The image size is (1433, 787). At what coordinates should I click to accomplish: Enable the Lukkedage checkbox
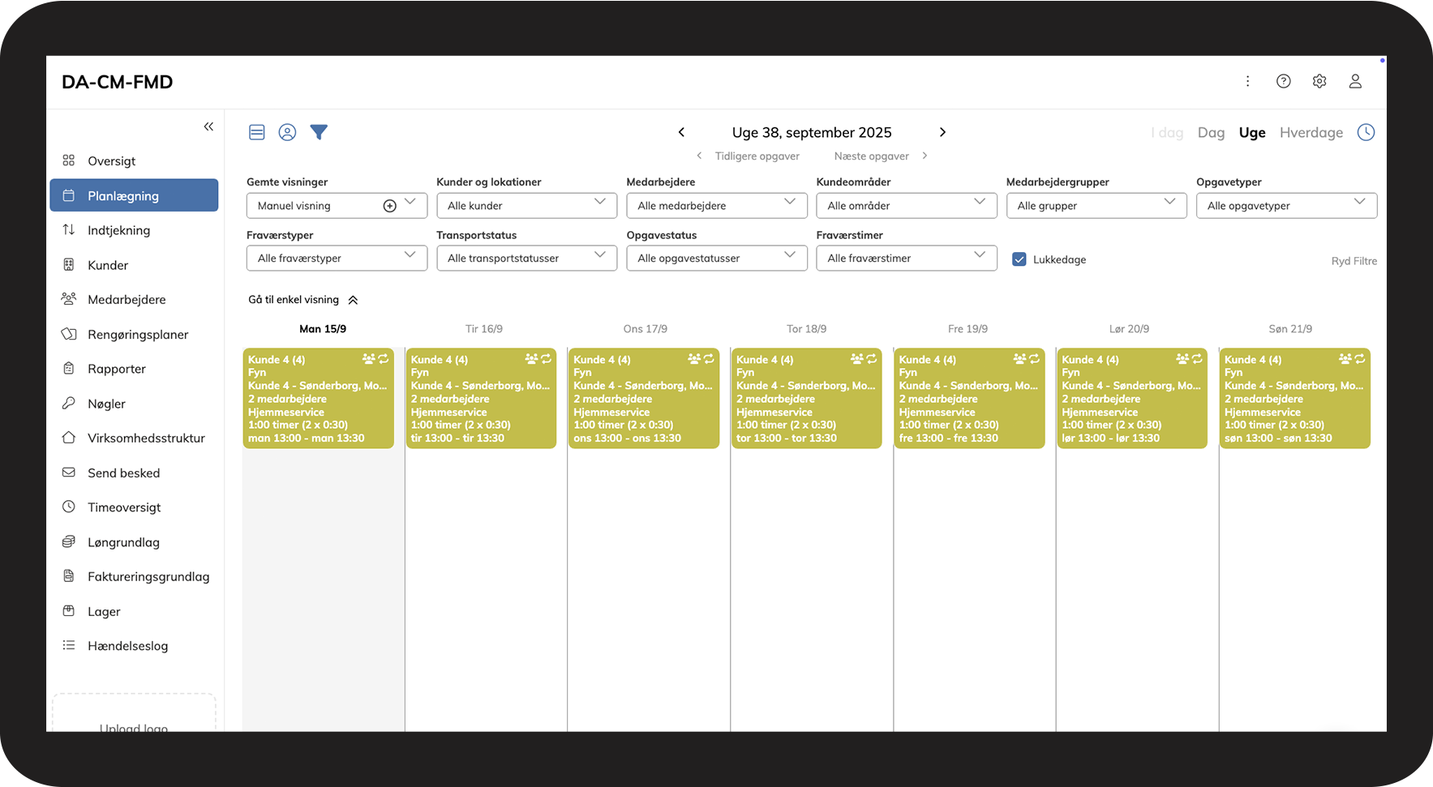point(1019,259)
